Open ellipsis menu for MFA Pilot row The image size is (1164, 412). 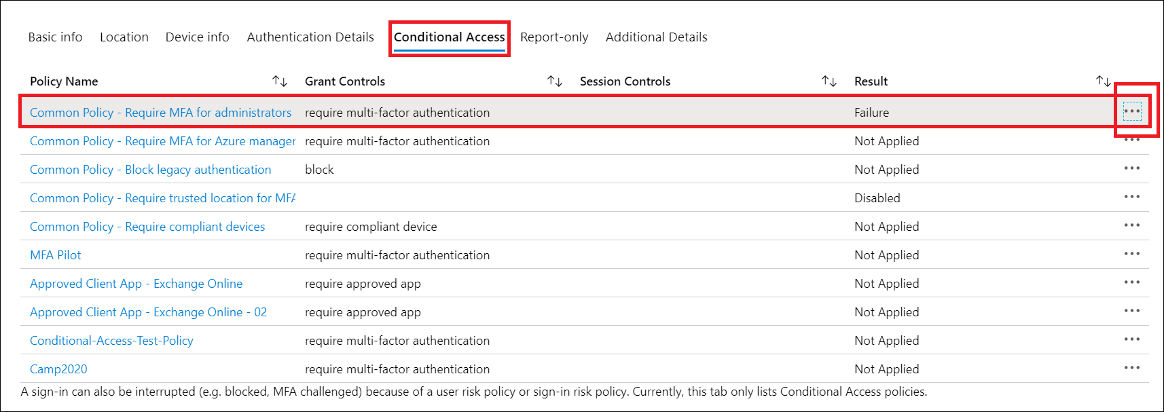[1132, 253]
